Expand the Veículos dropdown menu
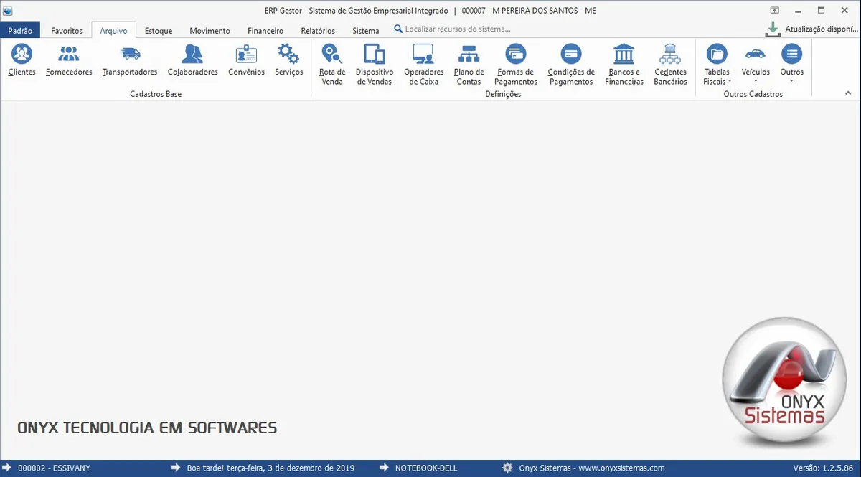Screen dimensions: 861x477 tap(756, 64)
